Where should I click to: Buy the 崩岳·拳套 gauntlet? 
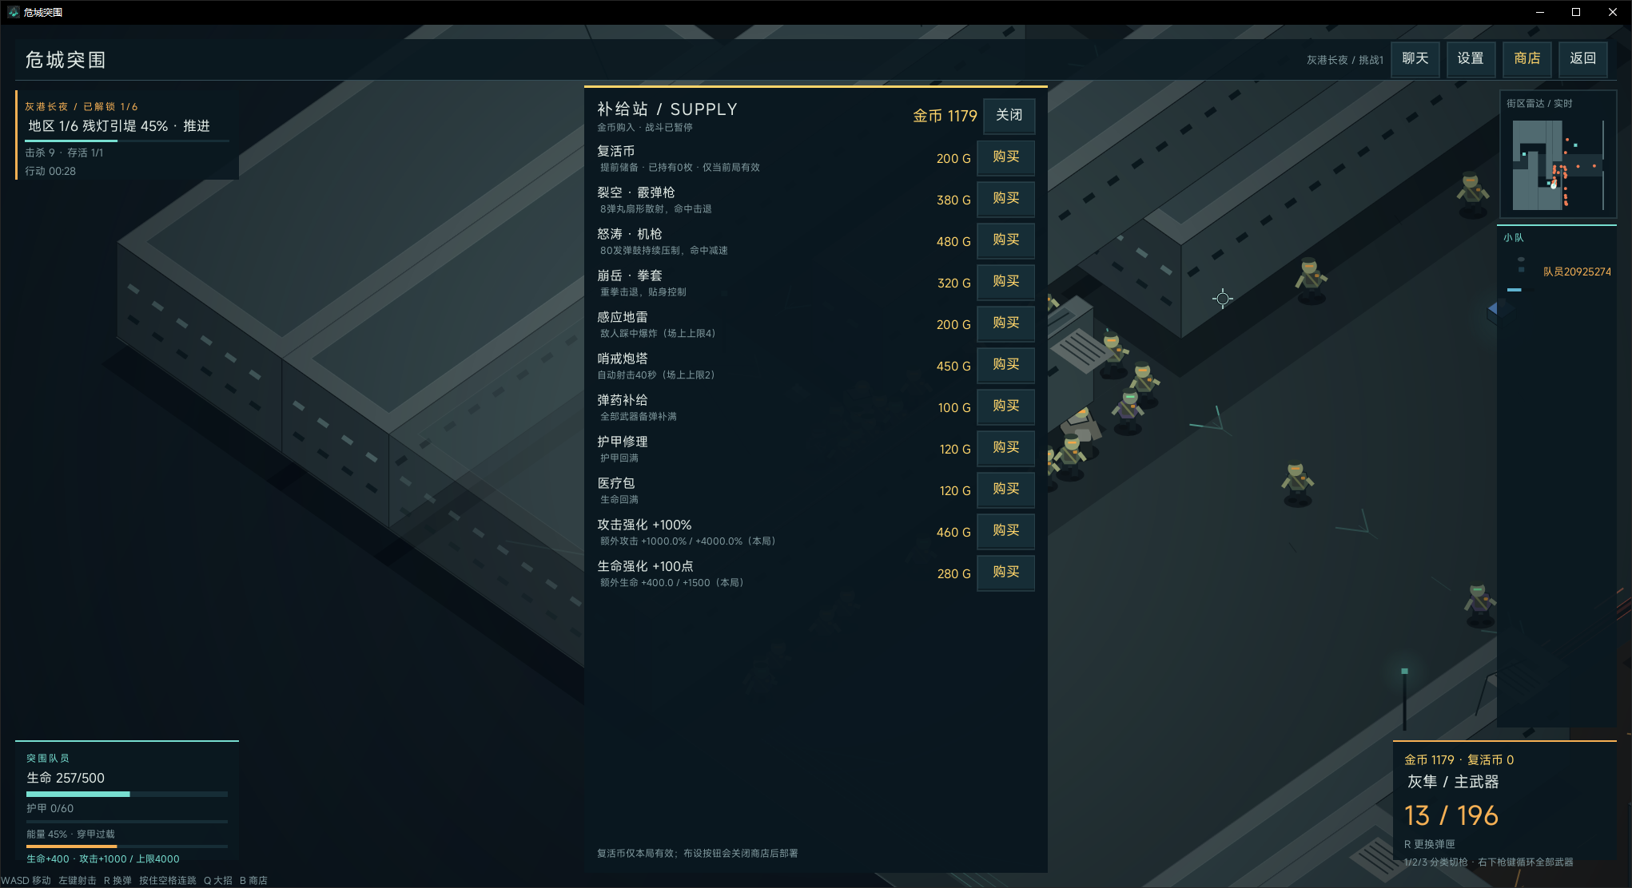pyautogui.click(x=1005, y=282)
